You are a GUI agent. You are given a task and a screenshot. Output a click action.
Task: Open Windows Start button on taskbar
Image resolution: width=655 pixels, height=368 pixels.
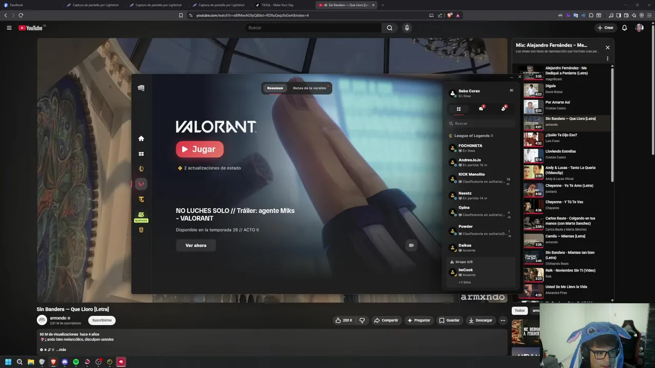[8, 362]
